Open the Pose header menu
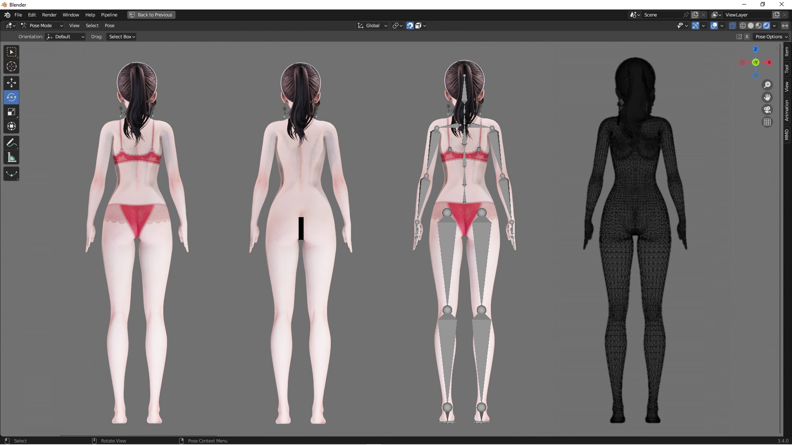Screen dimensions: 792x445 tap(109, 26)
